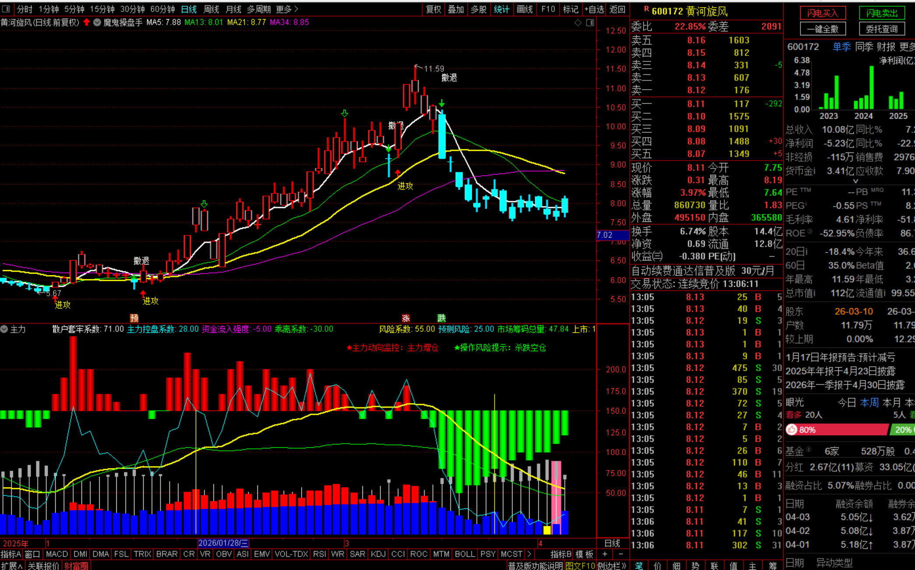Click the plus zoom-in icon beside 模板
The width and height of the screenshot is (915, 570).
click(x=605, y=554)
